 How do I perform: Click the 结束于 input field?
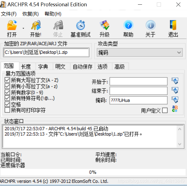pyautogui.click(x=138, y=91)
